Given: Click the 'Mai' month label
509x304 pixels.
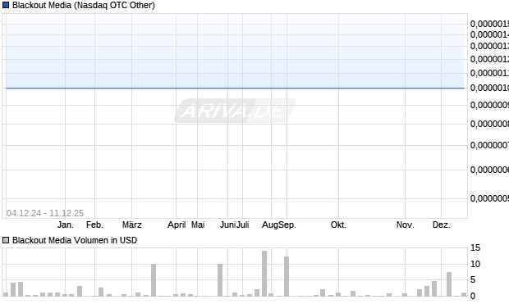Looking at the screenshot, I should pos(198,225).
